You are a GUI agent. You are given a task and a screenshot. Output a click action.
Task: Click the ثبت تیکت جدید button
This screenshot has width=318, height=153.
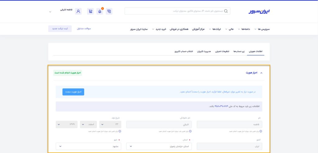tap(60, 29)
